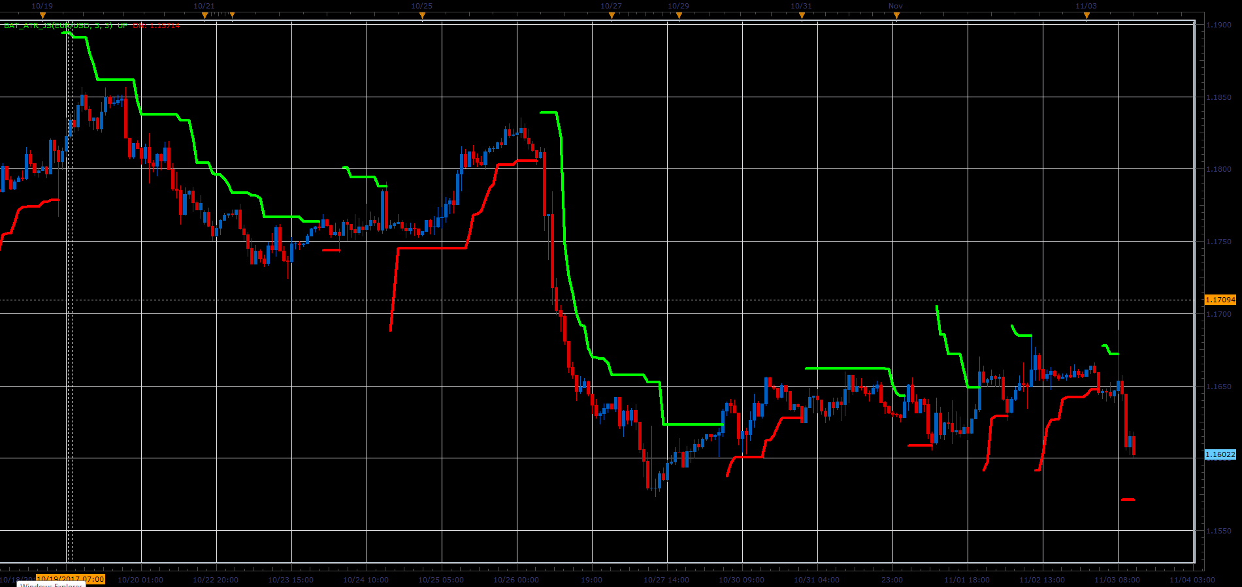
Task: Click the Nov month label on top axis
Action: click(896, 6)
